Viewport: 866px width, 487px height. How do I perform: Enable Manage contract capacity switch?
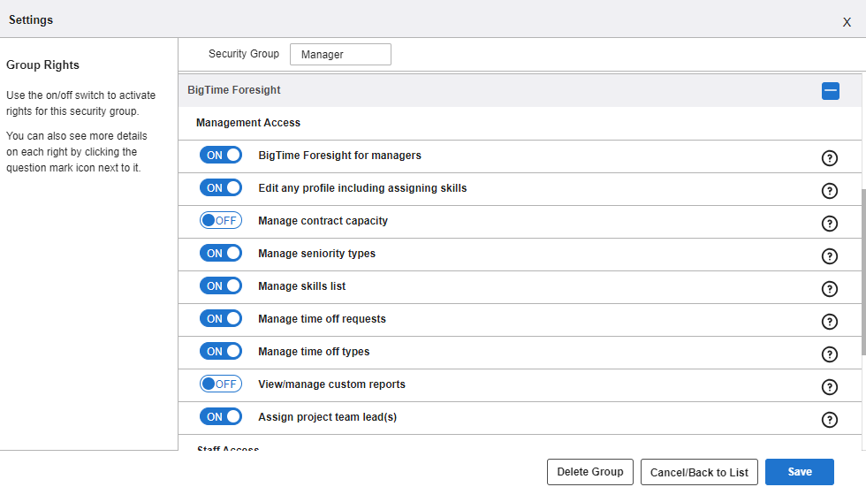click(x=221, y=221)
